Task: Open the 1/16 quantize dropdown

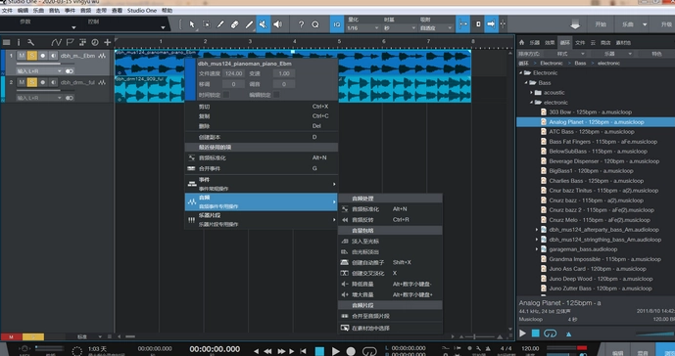Action: point(362,28)
